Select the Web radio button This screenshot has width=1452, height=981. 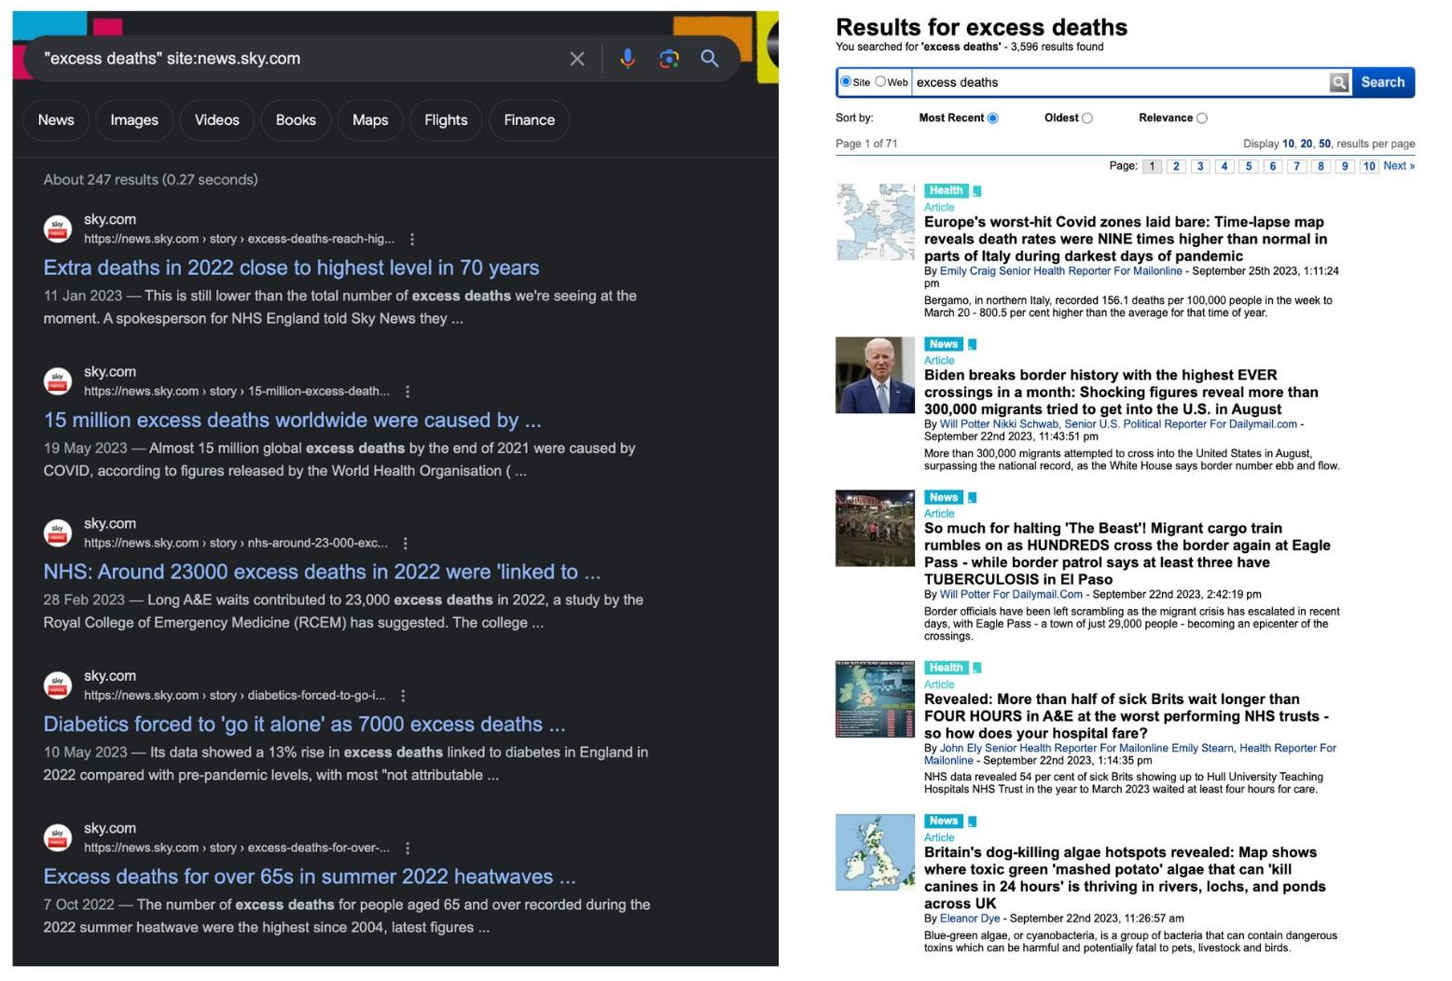(879, 81)
